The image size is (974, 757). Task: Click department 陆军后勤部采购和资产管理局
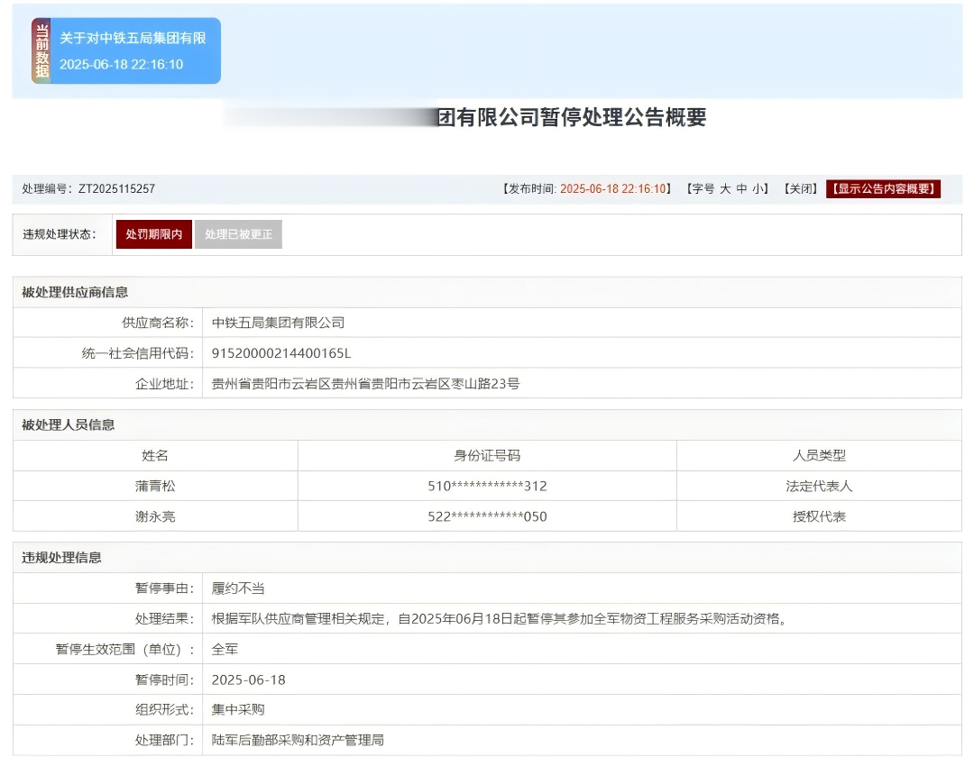(298, 740)
